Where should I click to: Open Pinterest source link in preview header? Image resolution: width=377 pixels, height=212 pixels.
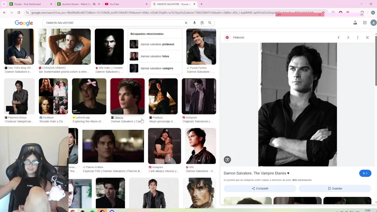coord(235,37)
